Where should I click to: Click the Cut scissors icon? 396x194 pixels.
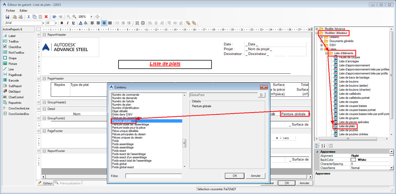click(x=28, y=17)
